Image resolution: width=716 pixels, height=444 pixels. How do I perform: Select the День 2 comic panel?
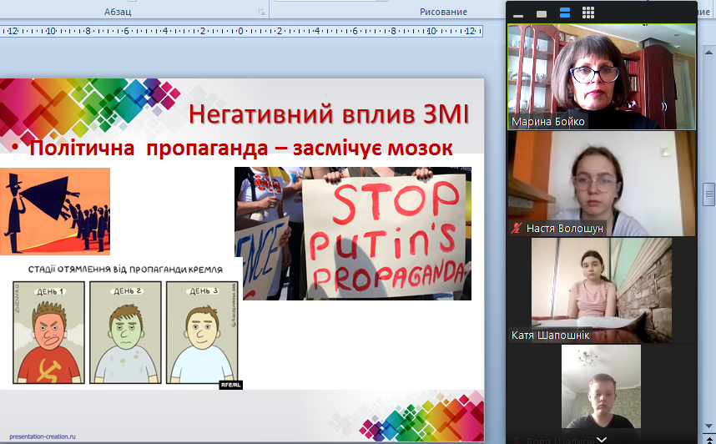125,332
